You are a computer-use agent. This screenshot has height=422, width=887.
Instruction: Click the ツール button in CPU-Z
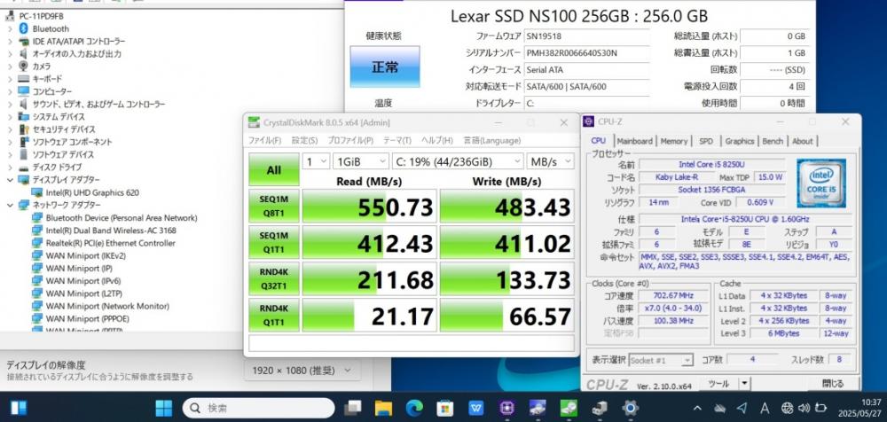coord(718,384)
